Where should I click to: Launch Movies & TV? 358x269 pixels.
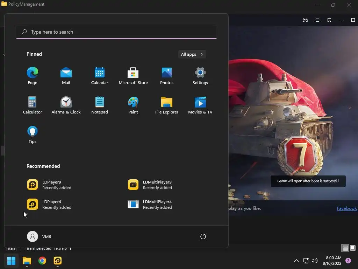(200, 105)
